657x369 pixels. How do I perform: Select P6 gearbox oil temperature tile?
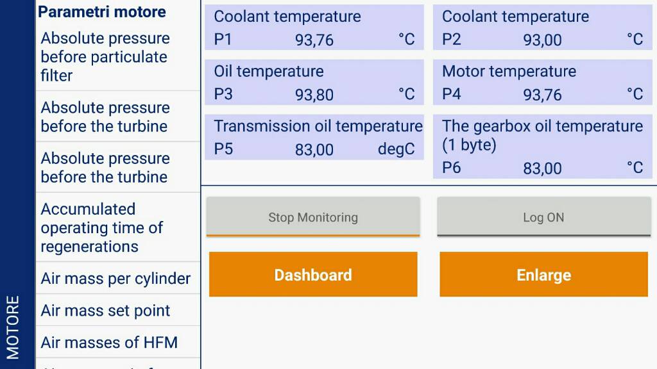(543, 147)
